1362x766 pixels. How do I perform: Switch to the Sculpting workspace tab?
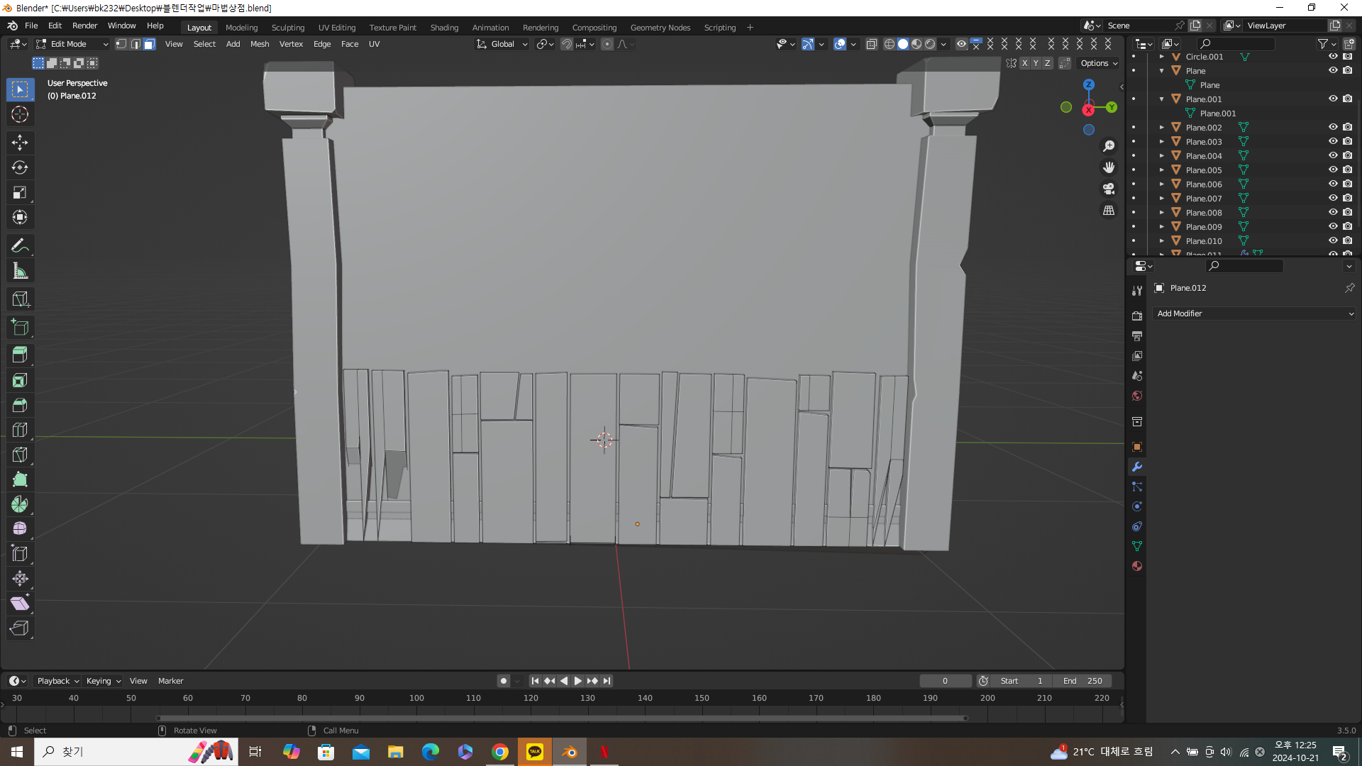coord(288,28)
